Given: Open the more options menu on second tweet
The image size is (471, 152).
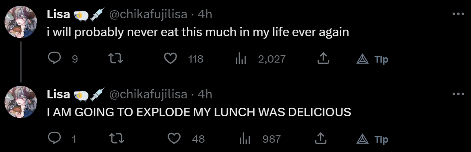Looking at the screenshot, I should coord(458,94).
